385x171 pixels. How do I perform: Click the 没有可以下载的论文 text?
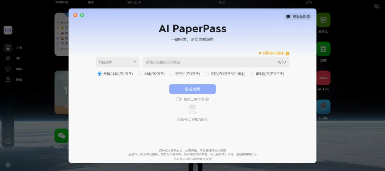192,119
